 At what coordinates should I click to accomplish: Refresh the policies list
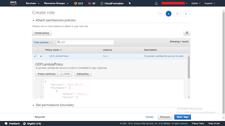point(187,33)
